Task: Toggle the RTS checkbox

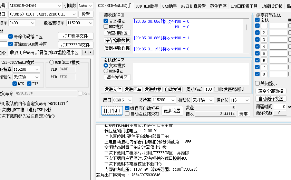Action: pyautogui.click(x=14, y=83)
